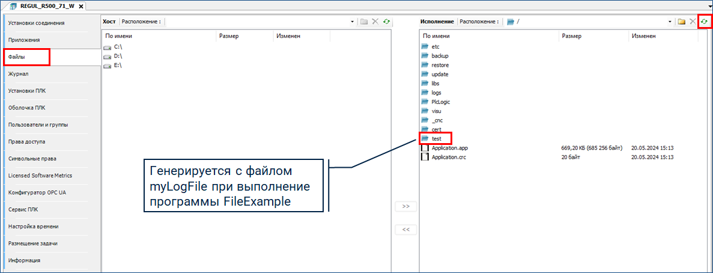Select the Application.app file icon
This screenshot has height=273, width=713.
(425, 147)
